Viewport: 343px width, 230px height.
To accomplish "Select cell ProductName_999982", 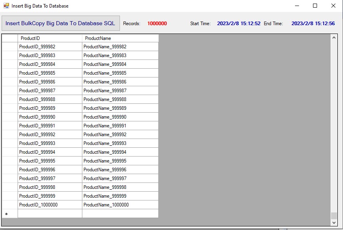I will coord(120,47).
